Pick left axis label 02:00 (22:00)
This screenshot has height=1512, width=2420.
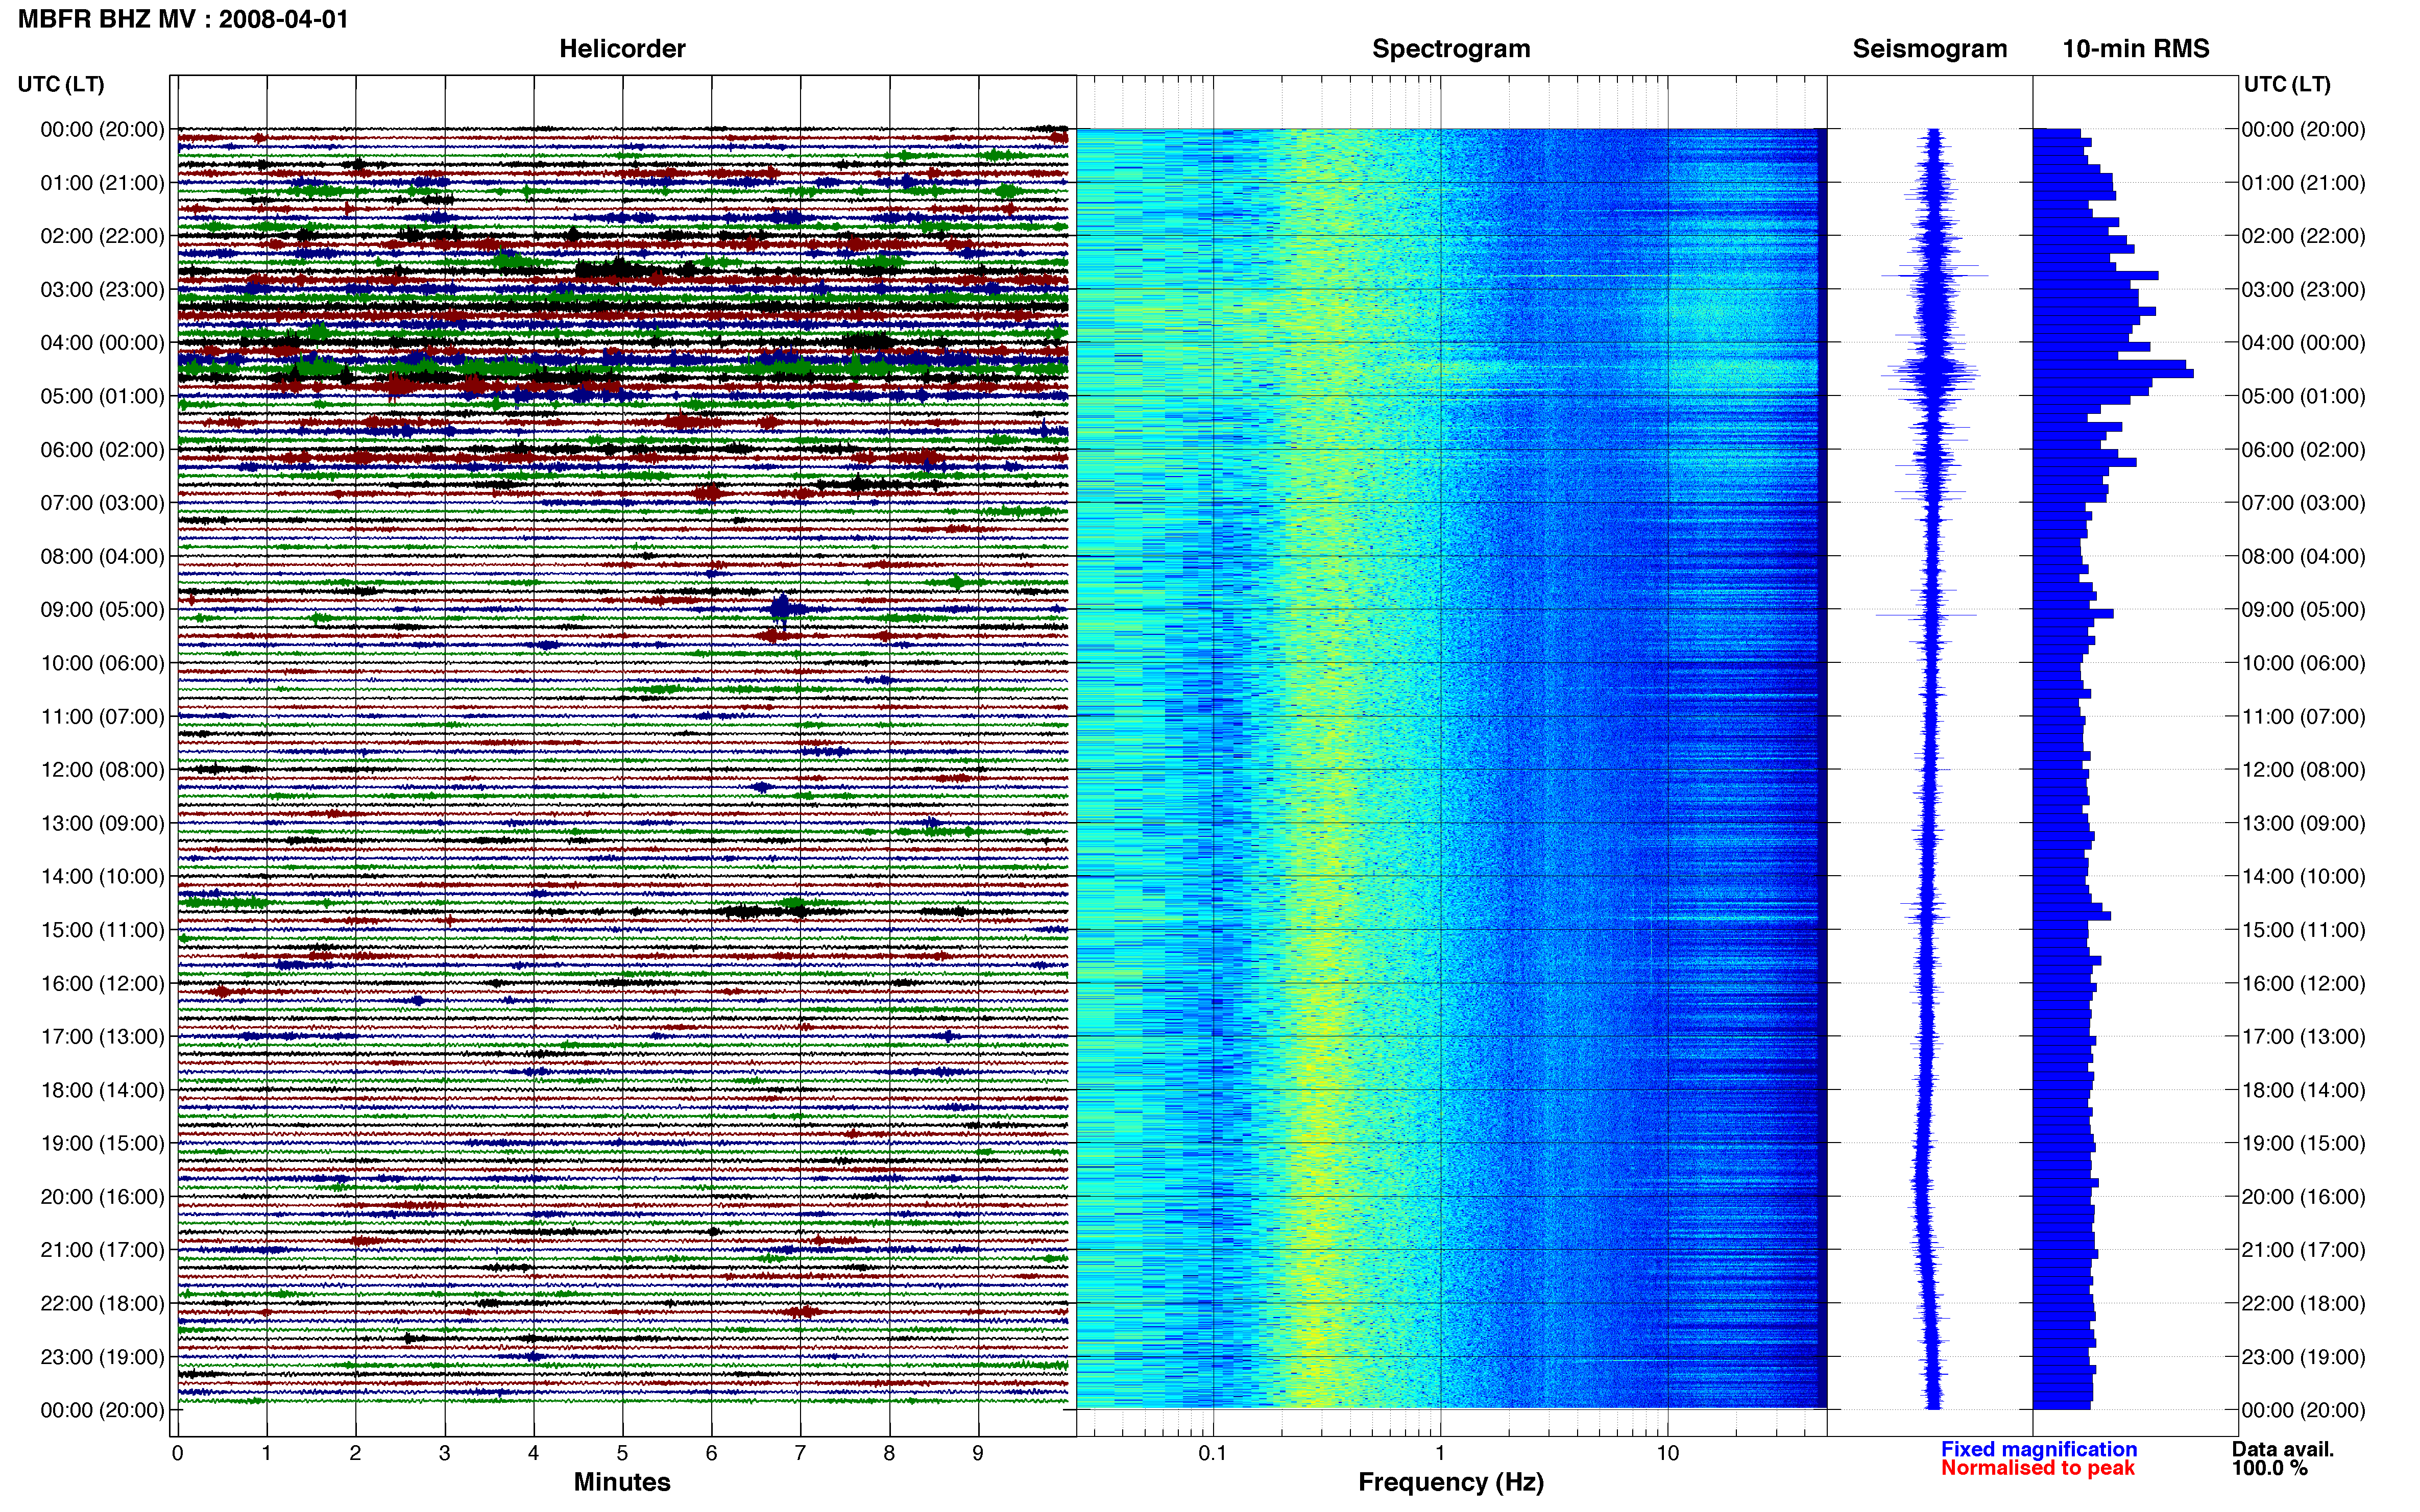[x=102, y=236]
